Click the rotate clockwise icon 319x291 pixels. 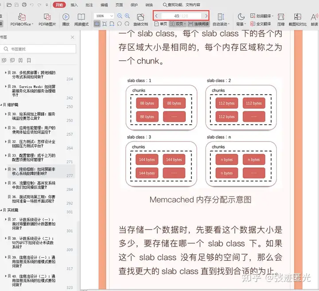point(127,24)
